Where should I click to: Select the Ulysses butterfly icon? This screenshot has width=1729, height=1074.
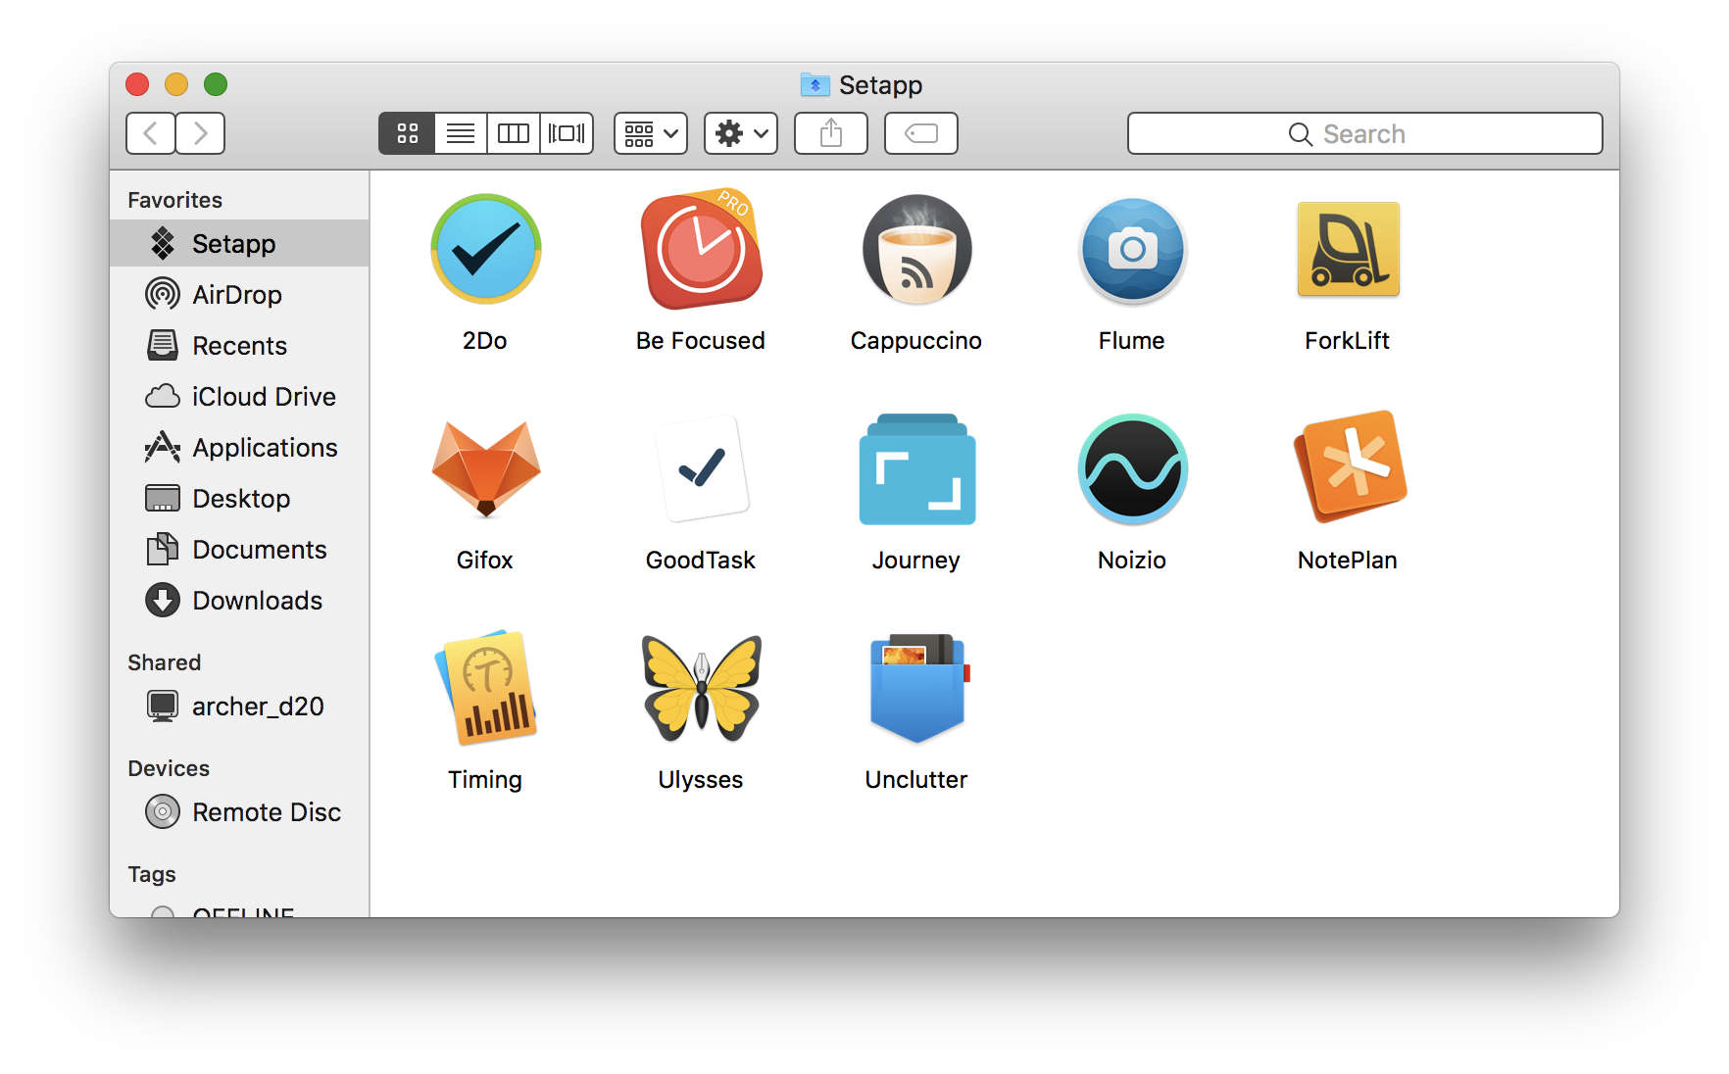tap(701, 688)
